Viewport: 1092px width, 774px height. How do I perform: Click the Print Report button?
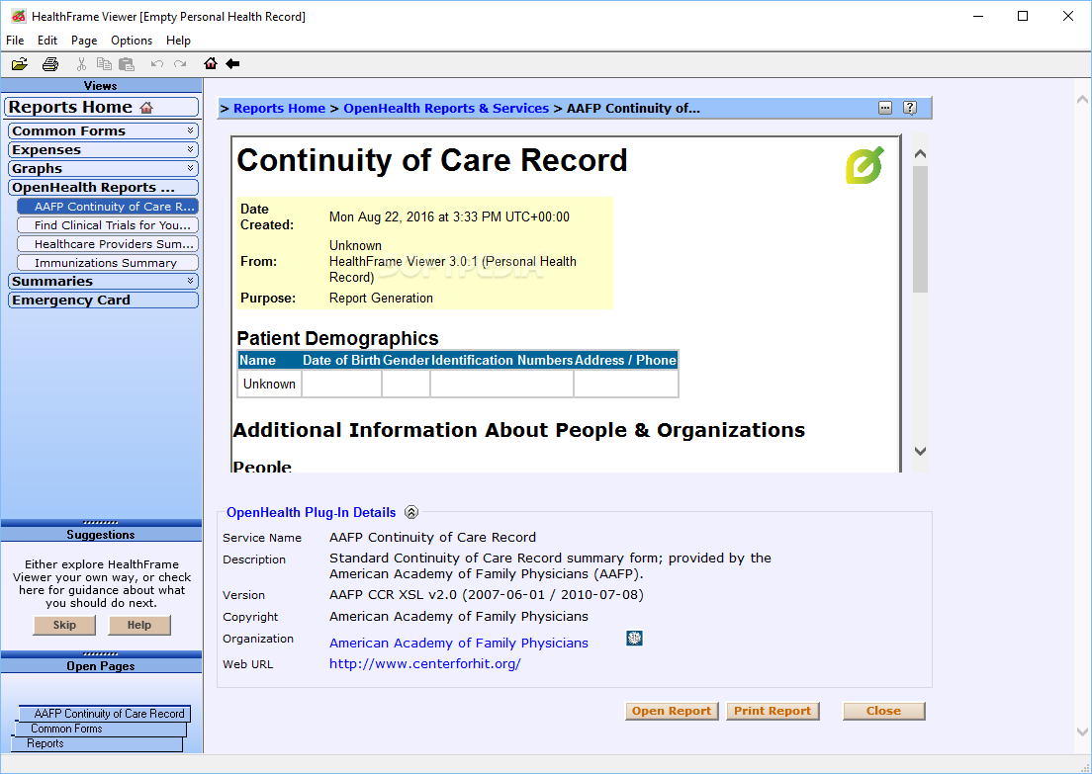click(773, 711)
